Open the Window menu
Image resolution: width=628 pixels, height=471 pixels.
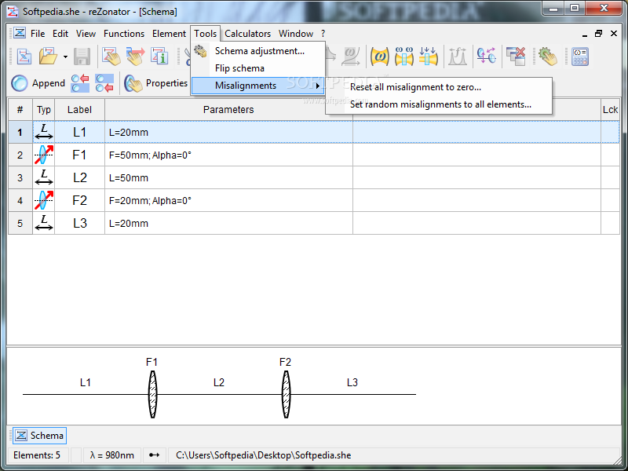click(296, 34)
